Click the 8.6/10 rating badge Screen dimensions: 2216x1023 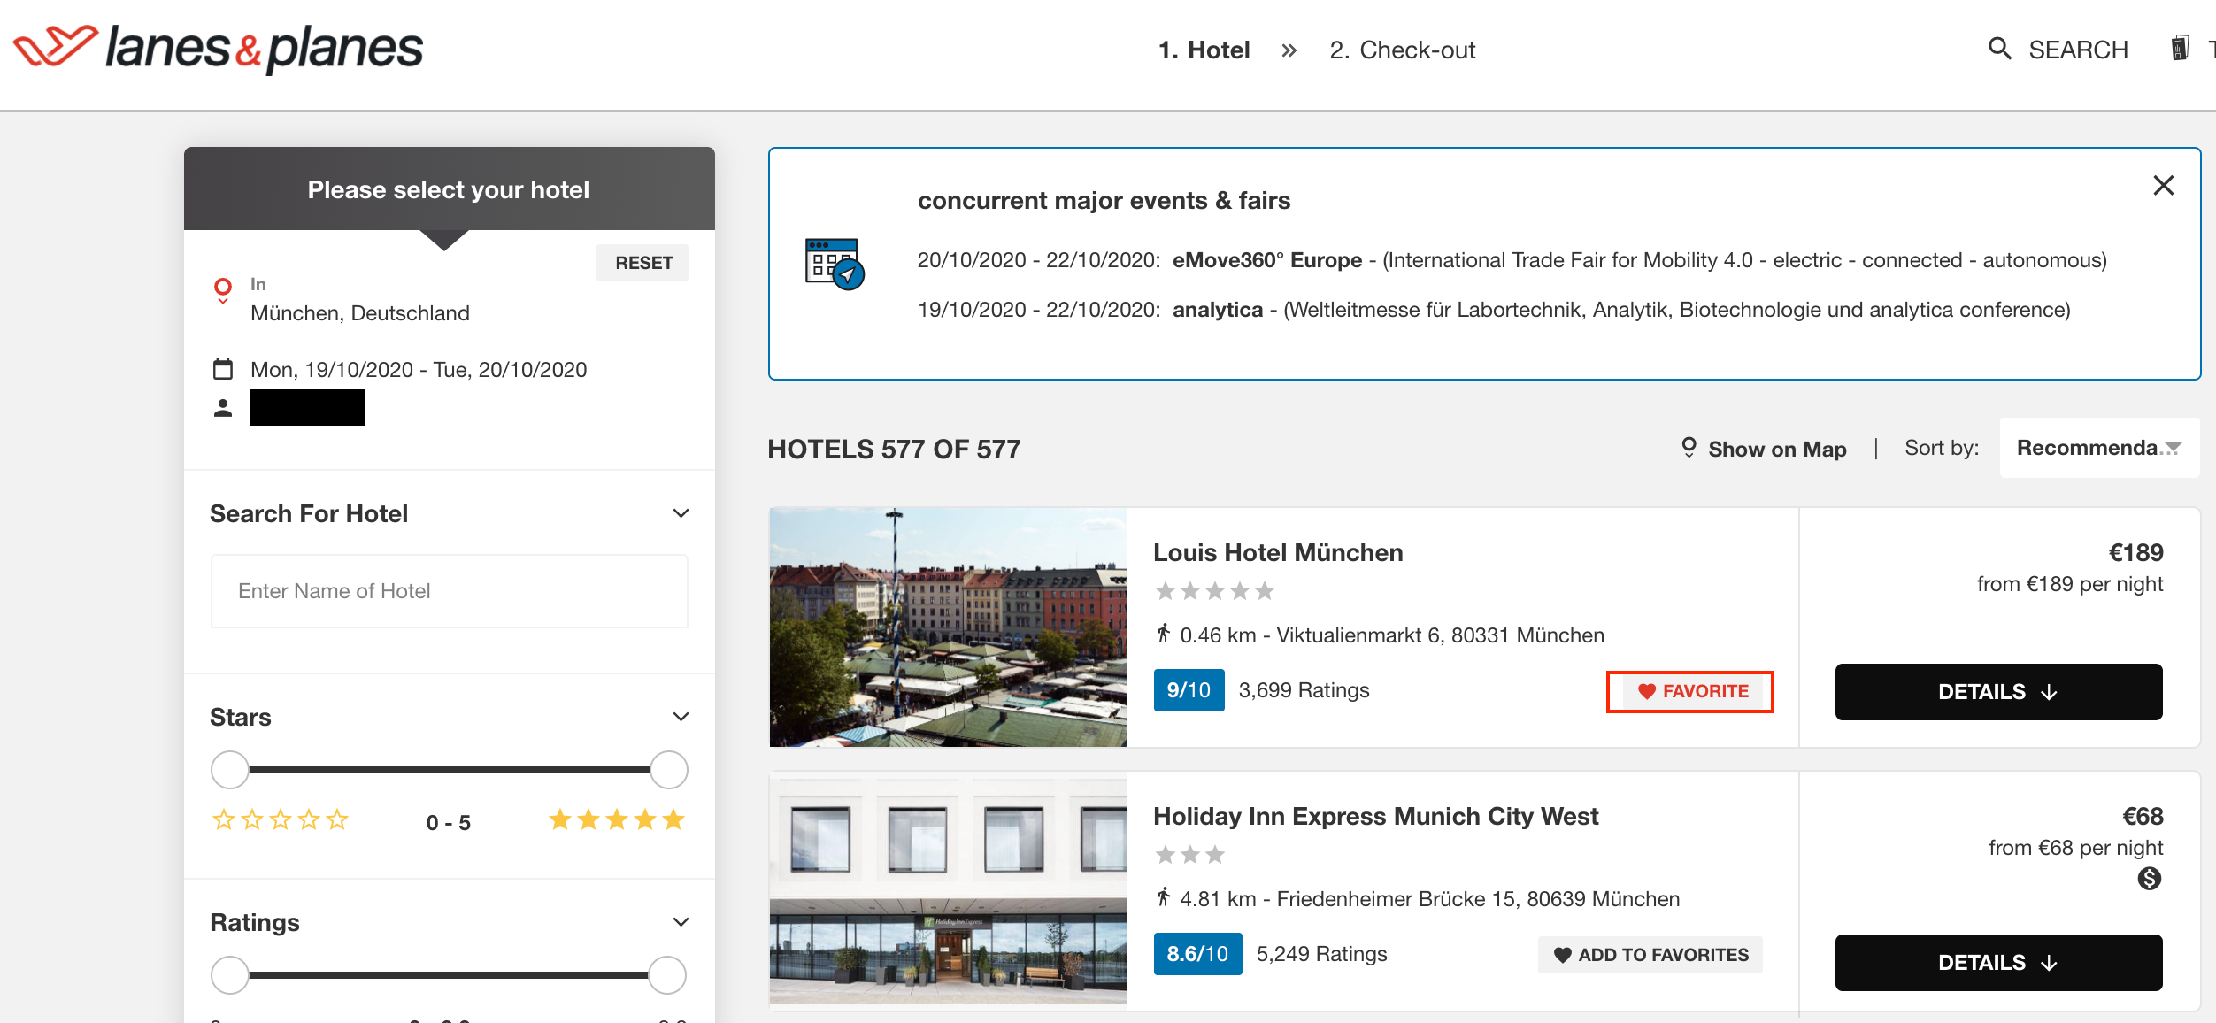(x=1197, y=954)
